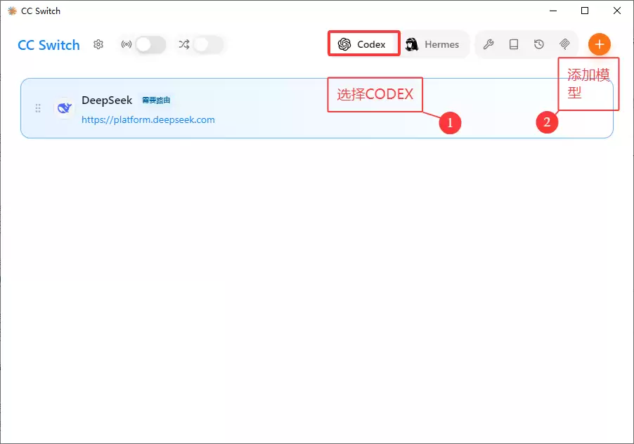Viewport: 634px width, 444px height.
Task: Open settings via the gear icon
Action: tap(98, 44)
